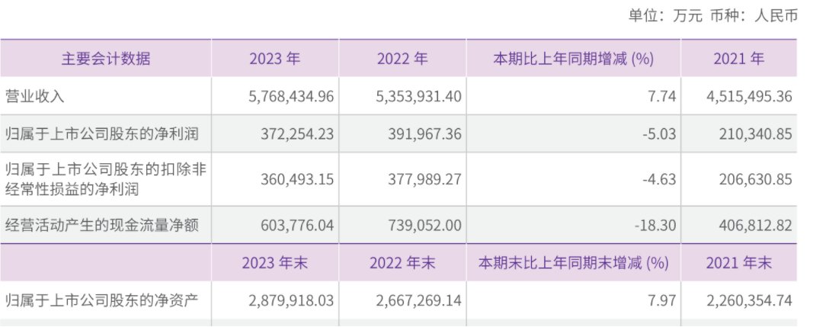The width and height of the screenshot is (813, 327).
Task: Click the 本期末比上年同期末增减 (%) header
Action: coord(574,263)
